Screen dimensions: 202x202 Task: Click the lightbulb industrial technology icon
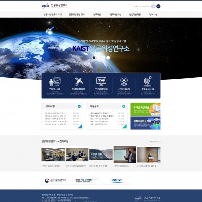(x=124, y=81)
